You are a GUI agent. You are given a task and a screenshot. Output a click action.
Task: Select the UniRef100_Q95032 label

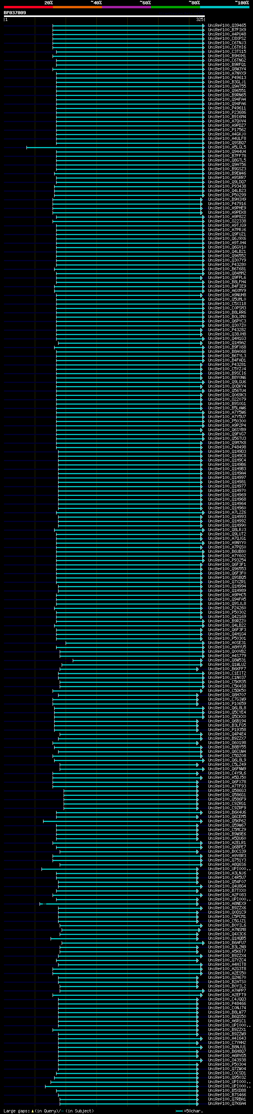227,1077
